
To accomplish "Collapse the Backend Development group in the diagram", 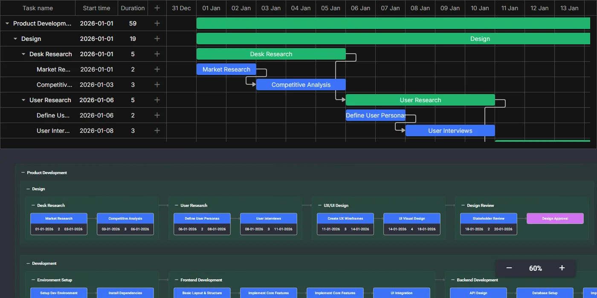I will [453, 280].
